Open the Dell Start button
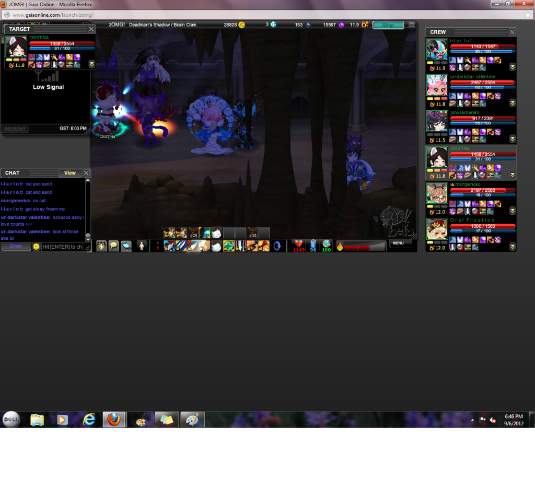Viewport: 535px width, 488px height. point(11,420)
